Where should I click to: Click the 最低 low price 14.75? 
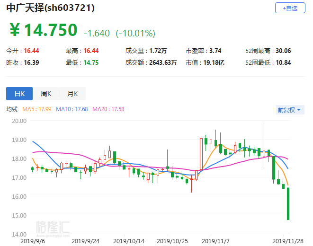[91, 62]
